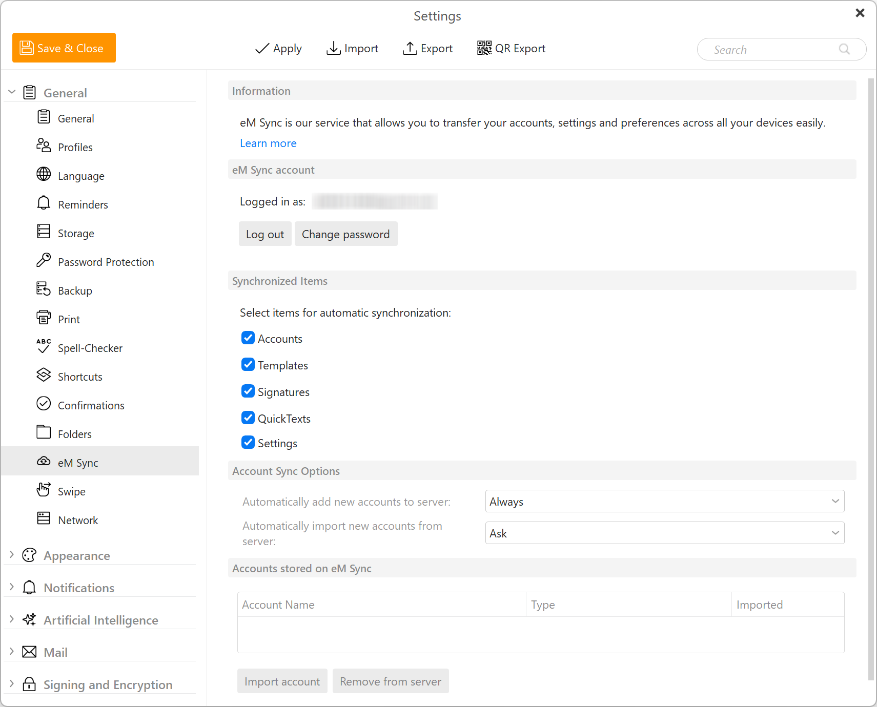This screenshot has width=877, height=707.
Task: Click the Network server icon
Action: [x=44, y=519]
